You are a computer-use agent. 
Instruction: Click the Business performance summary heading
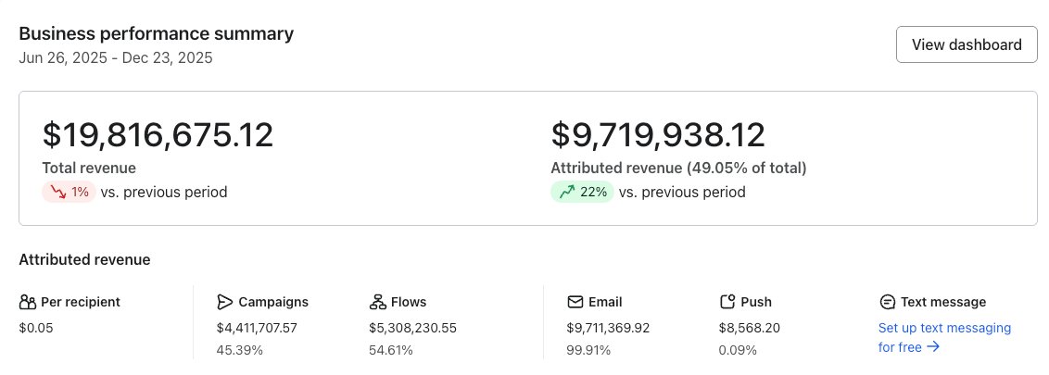[156, 34]
